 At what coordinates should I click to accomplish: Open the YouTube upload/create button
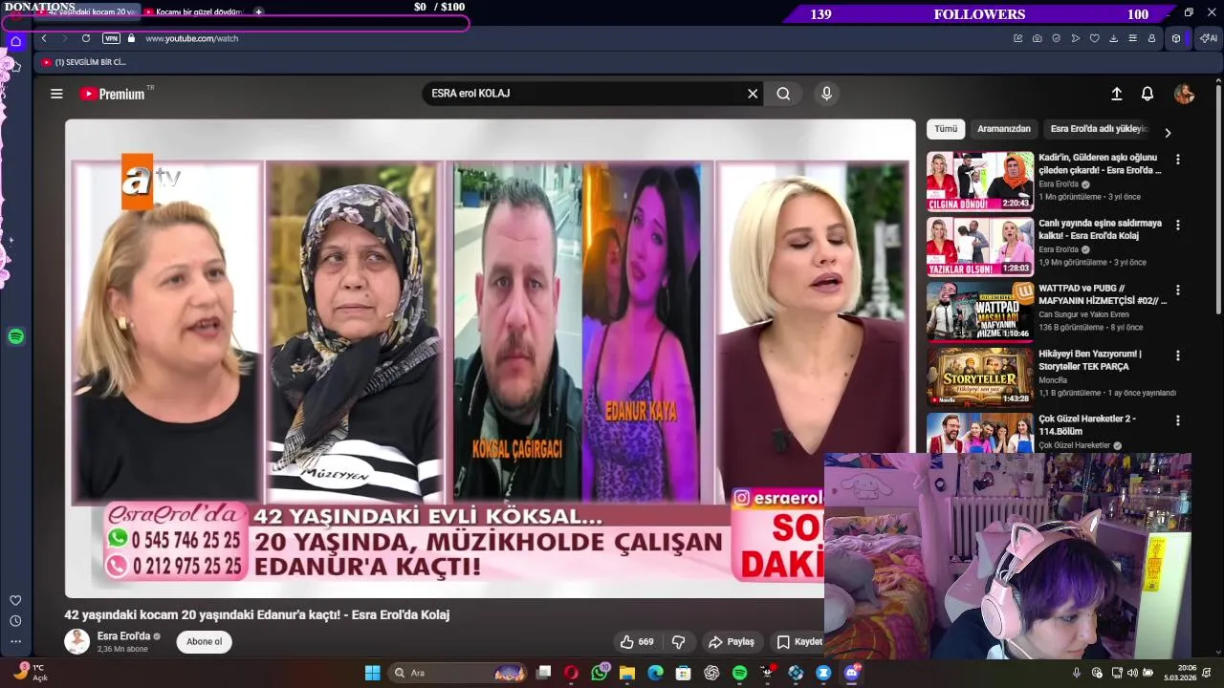point(1116,94)
